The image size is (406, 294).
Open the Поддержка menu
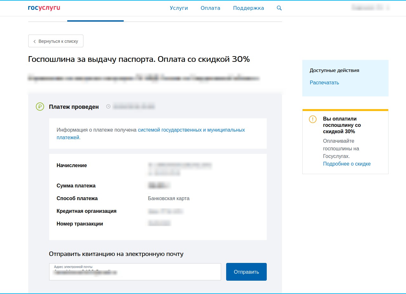(x=248, y=8)
